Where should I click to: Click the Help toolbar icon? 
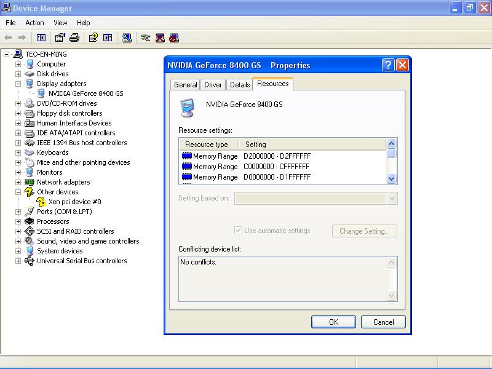tap(93, 38)
